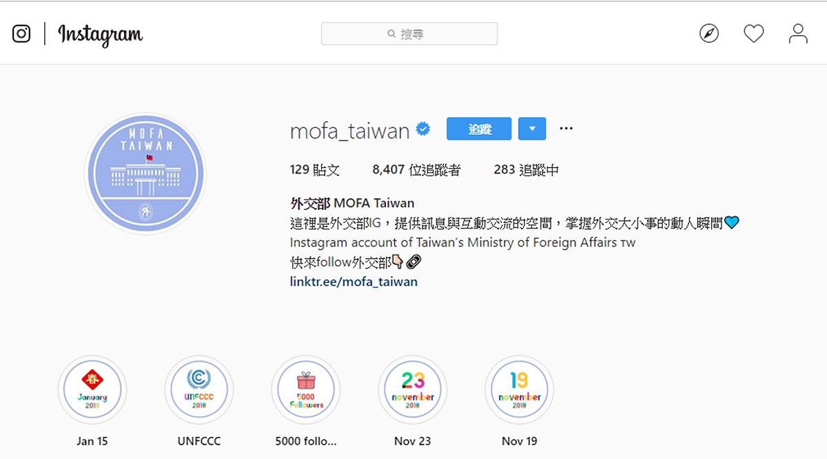Screen dimensions: 827x459
Task: Click the blue verified badge
Action: tap(422, 129)
